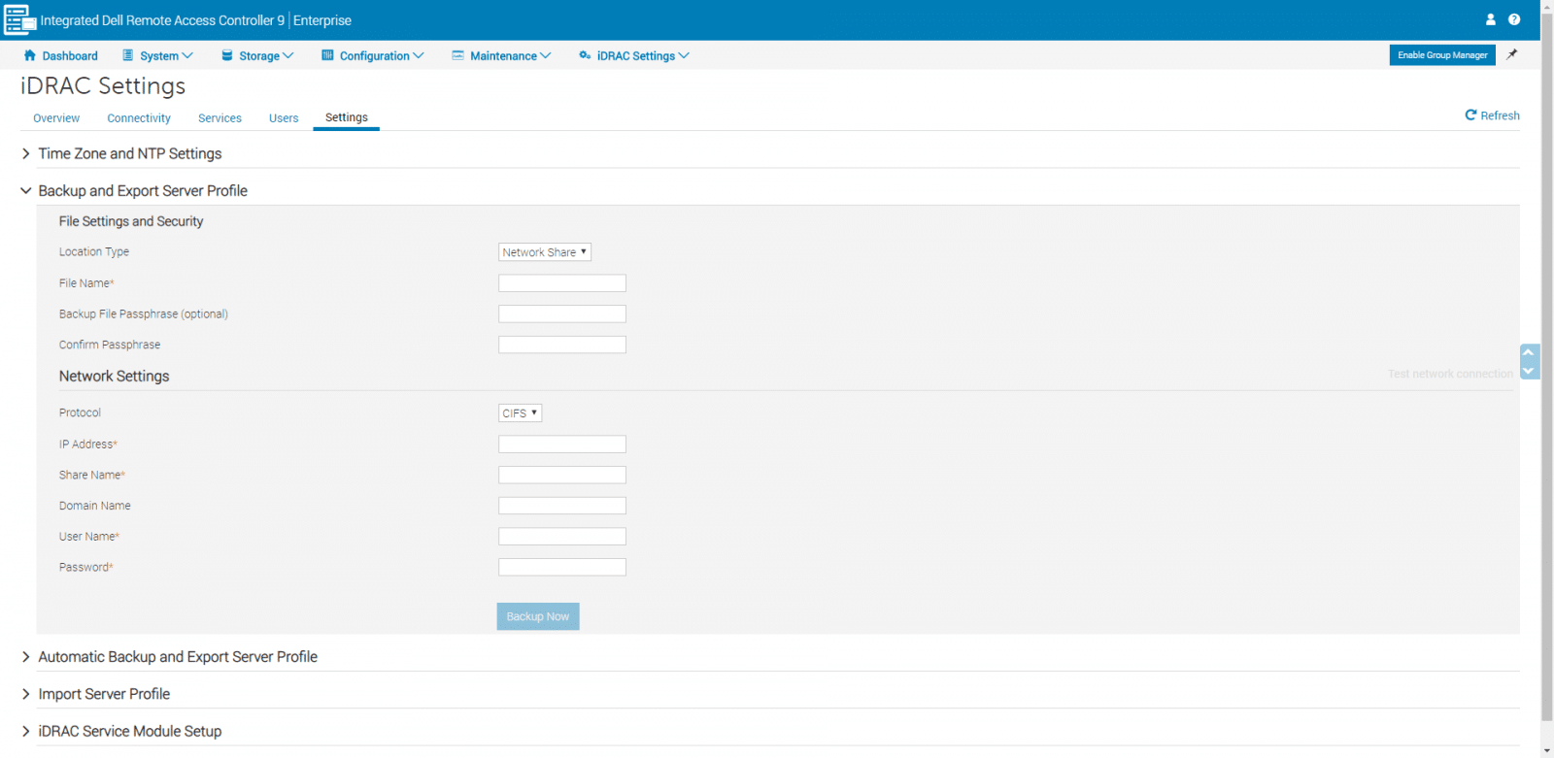
Task: Click the Enable Group Manager button
Action: [x=1442, y=55]
